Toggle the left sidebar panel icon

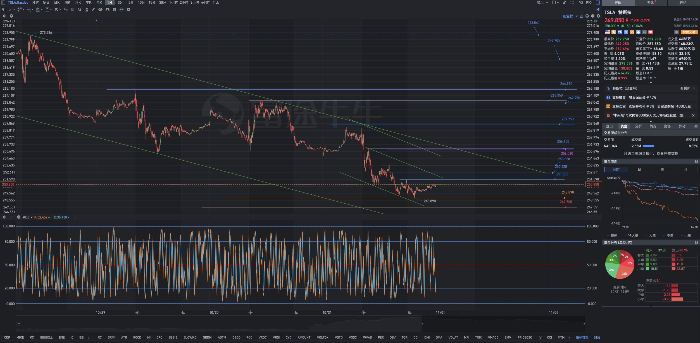(3, 3)
